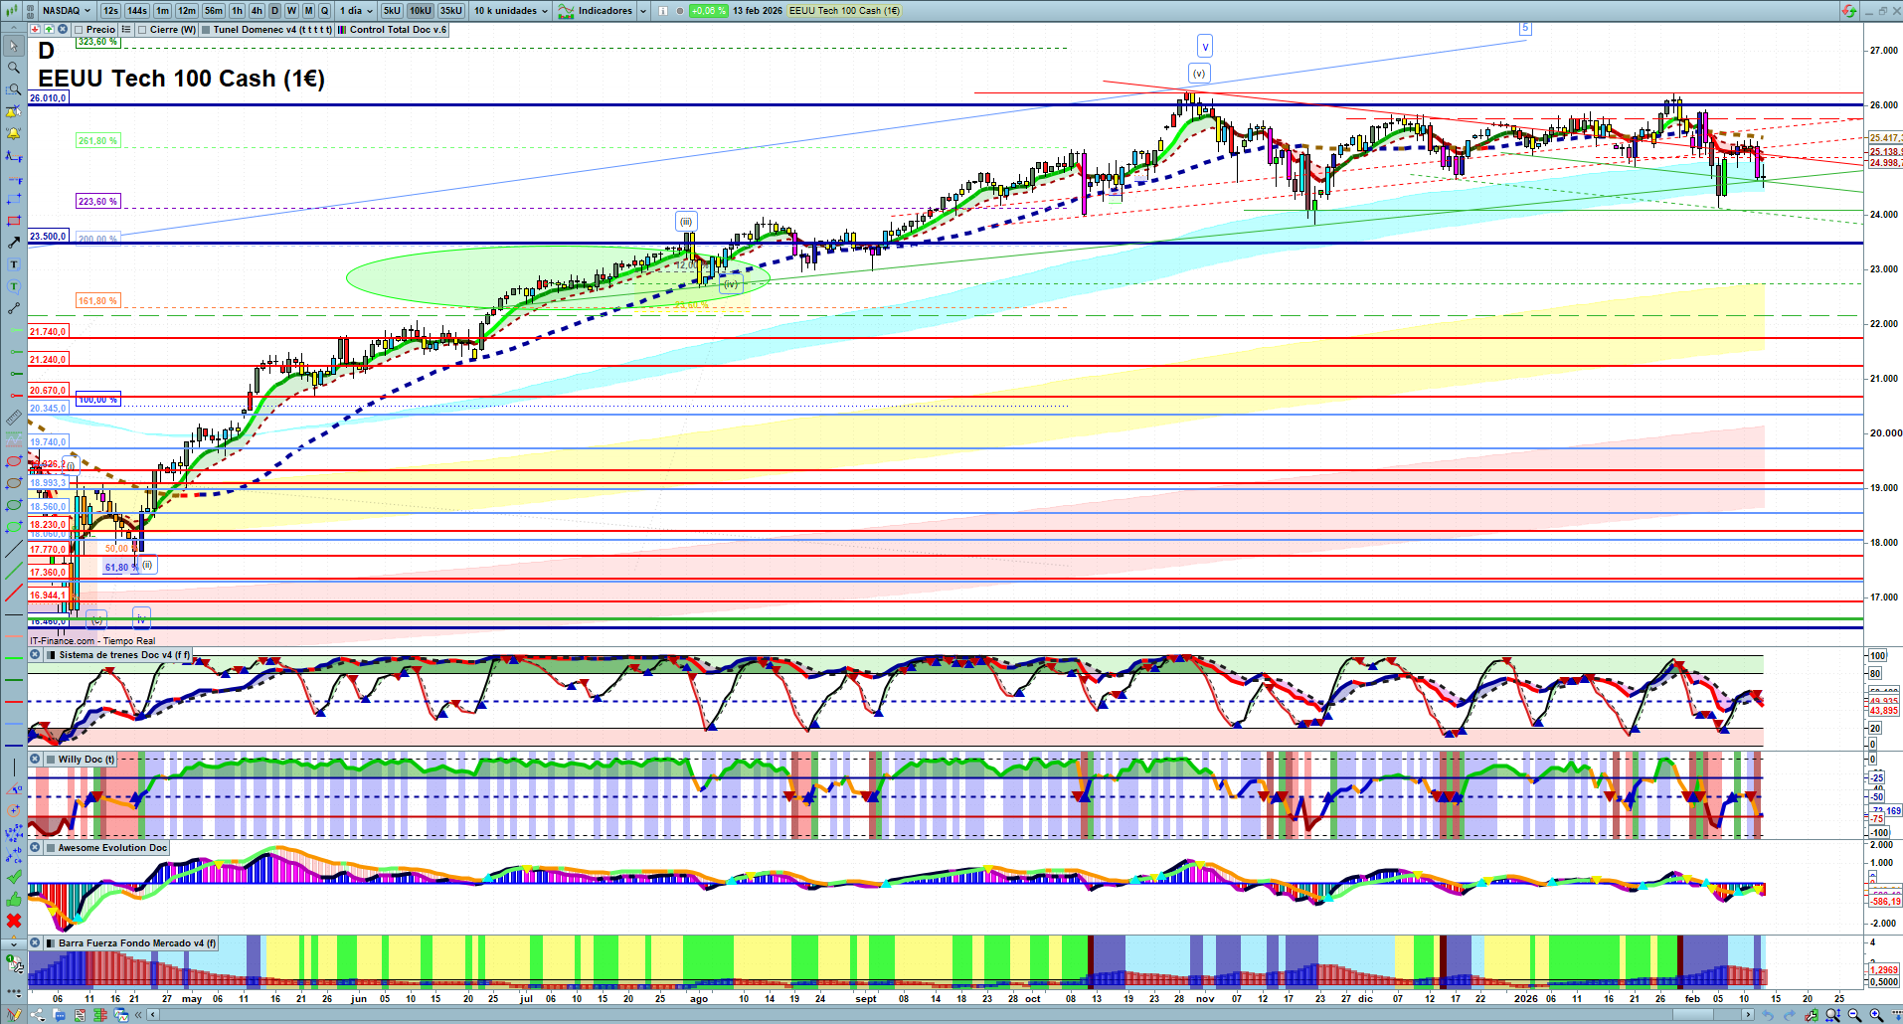Viewport: 1903px width, 1024px height.
Task: Switch to the 4h timeframe
Action: [257, 11]
